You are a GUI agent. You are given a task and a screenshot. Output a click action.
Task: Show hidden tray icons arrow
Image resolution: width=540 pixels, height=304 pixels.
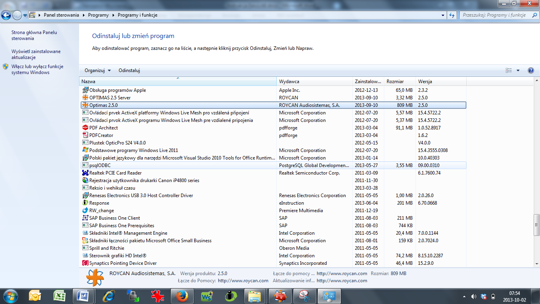(464, 296)
